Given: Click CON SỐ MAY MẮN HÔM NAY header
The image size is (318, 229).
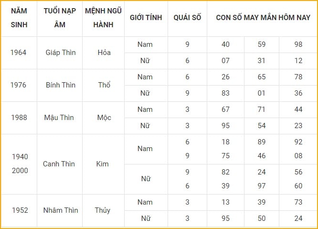Looking at the screenshot, I should (x=263, y=18).
